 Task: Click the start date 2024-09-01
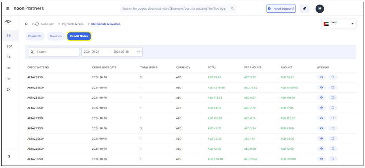(91, 52)
